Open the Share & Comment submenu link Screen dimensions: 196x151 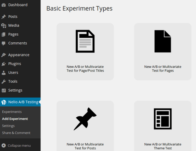[x=16, y=133]
